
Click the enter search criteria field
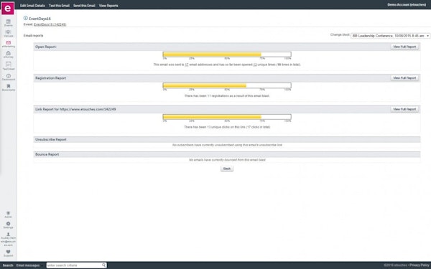(74, 265)
